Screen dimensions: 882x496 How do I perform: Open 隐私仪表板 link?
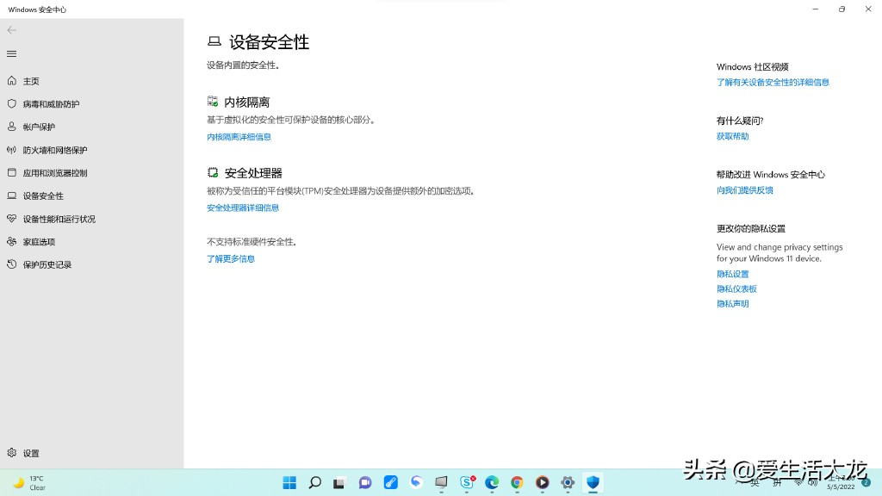coord(737,288)
